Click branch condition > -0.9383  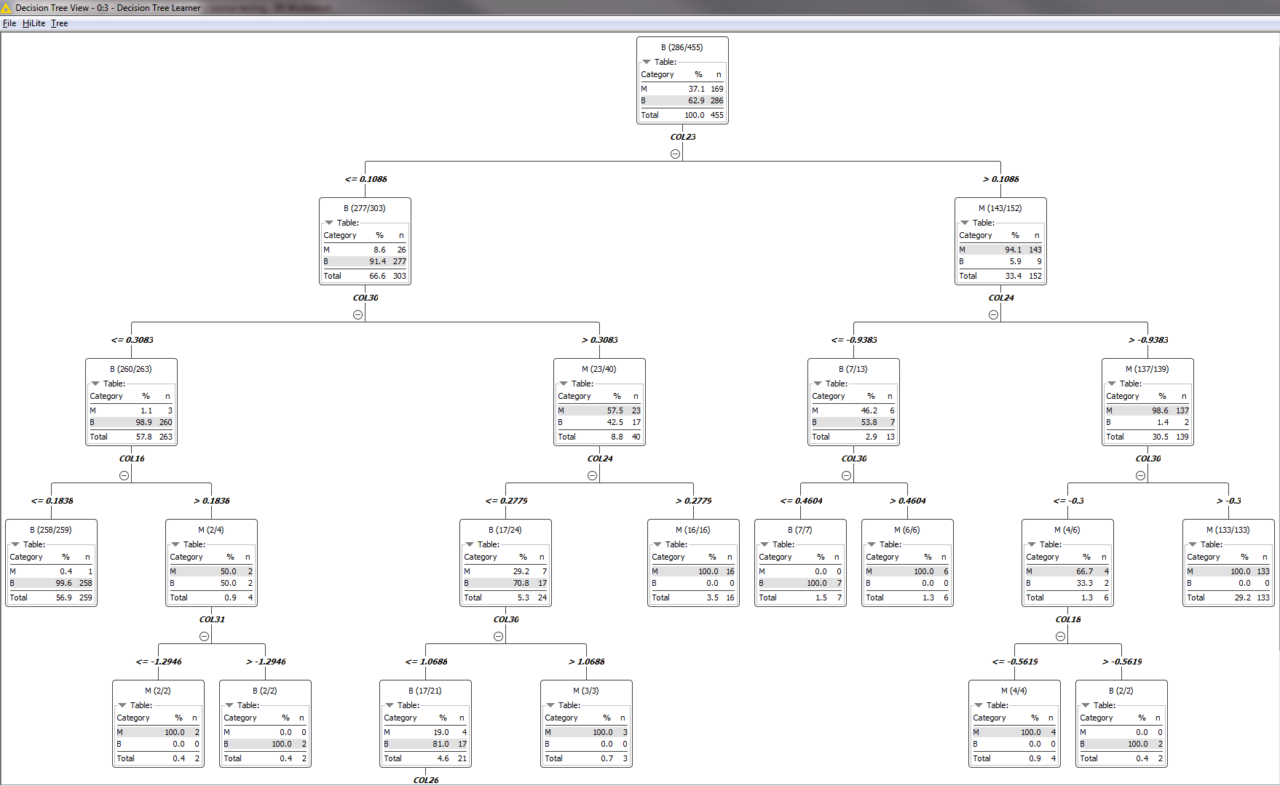(x=1148, y=340)
